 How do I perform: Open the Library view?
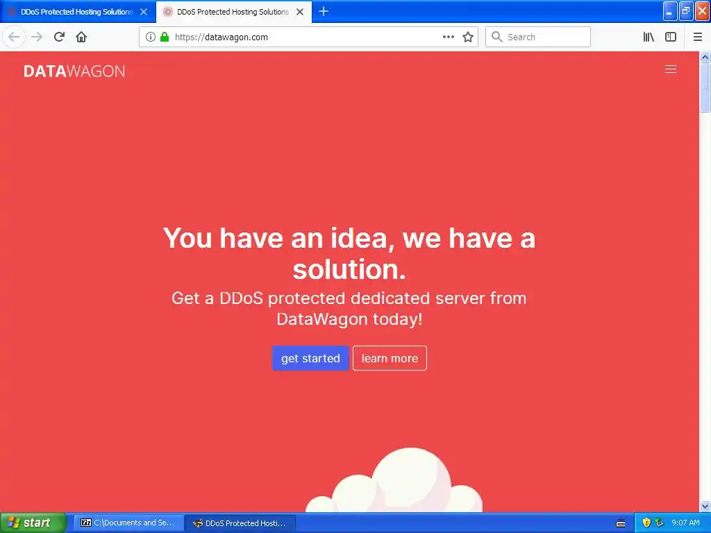(649, 37)
